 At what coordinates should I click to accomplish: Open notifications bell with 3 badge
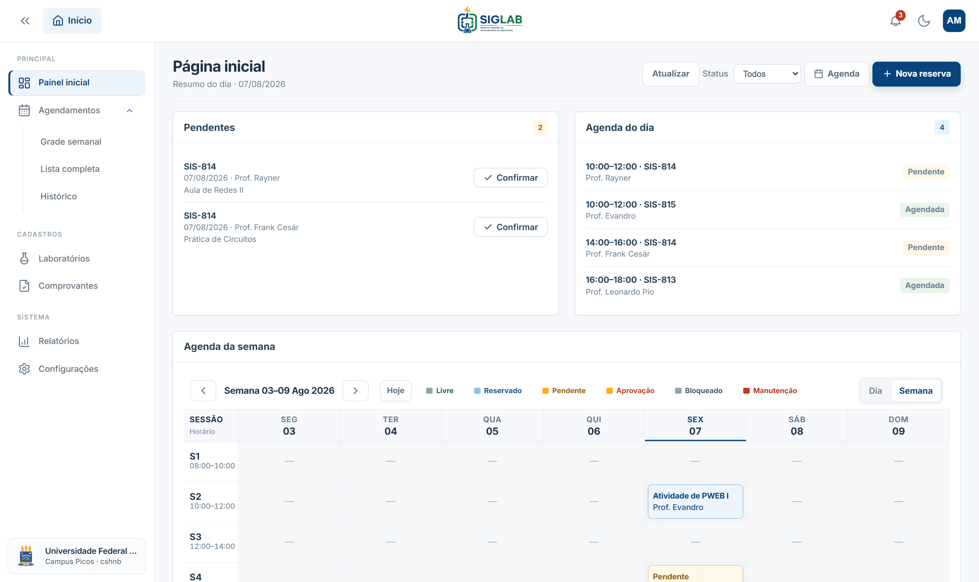point(896,20)
